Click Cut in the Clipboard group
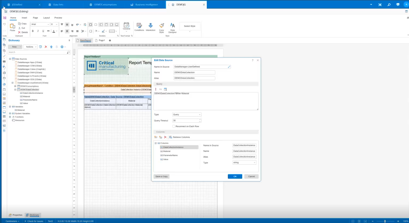 22,28
